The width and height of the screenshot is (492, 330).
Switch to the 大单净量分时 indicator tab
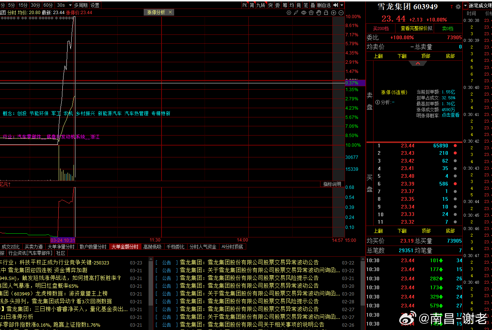[x=62, y=247]
